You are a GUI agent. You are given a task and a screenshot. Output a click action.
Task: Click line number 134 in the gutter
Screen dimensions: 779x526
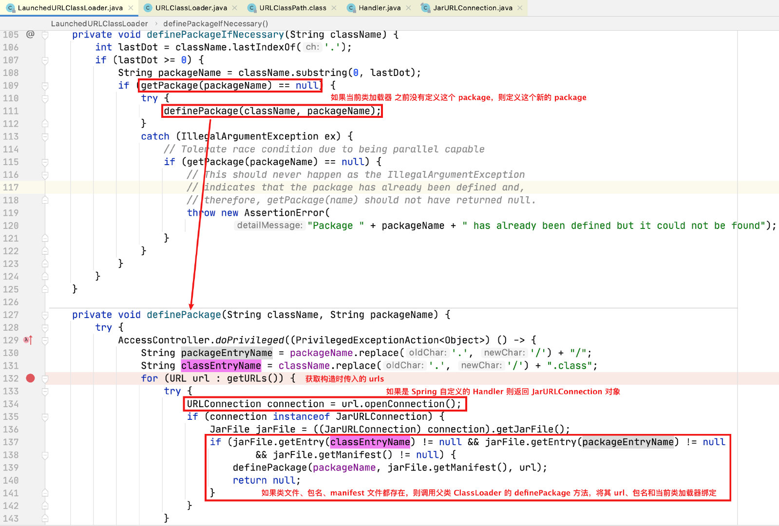pyautogui.click(x=11, y=404)
